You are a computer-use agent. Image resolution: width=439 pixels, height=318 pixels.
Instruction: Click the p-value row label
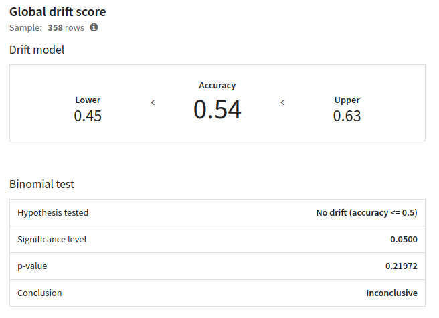[x=32, y=266]
